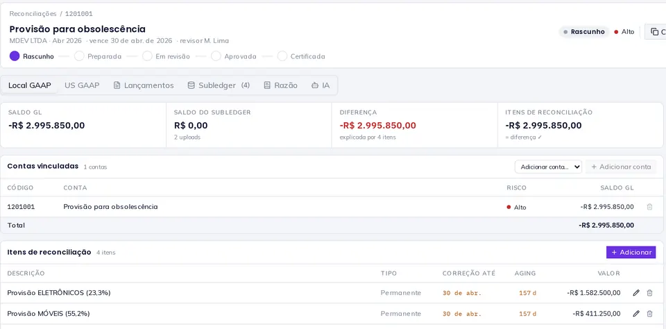Delete linked account 1201001 trash icon
Image resolution: width=666 pixels, height=329 pixels.
(x=649, y=207)
